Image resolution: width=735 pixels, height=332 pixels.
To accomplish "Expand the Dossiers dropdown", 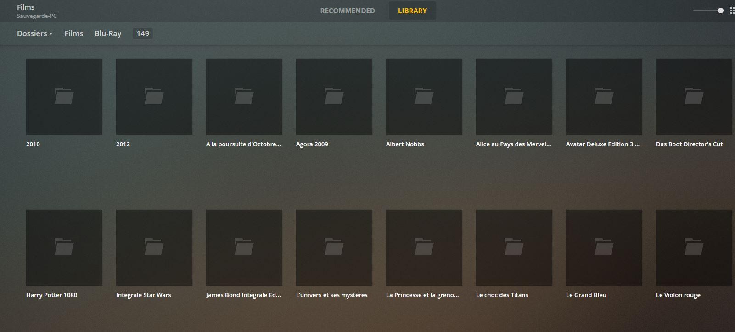I will click(34, 33).
